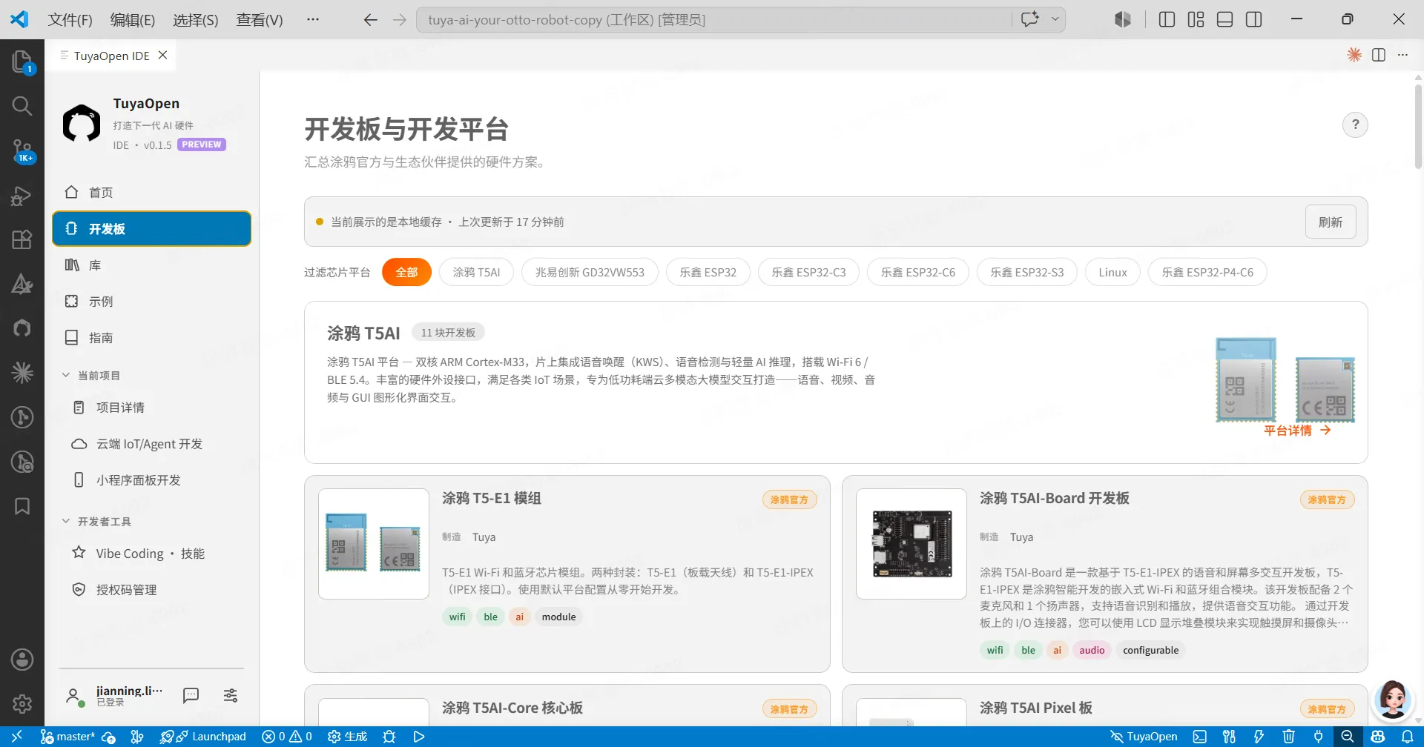Open the 文件(F) menu

coord(70,19)
